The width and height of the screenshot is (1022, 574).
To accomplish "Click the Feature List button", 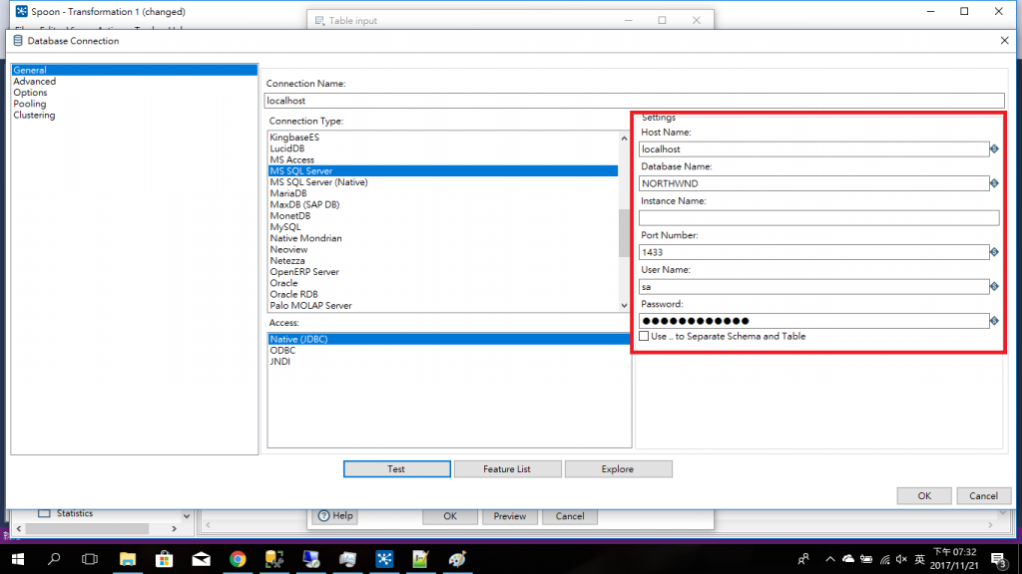I will [x=507, y=468].
